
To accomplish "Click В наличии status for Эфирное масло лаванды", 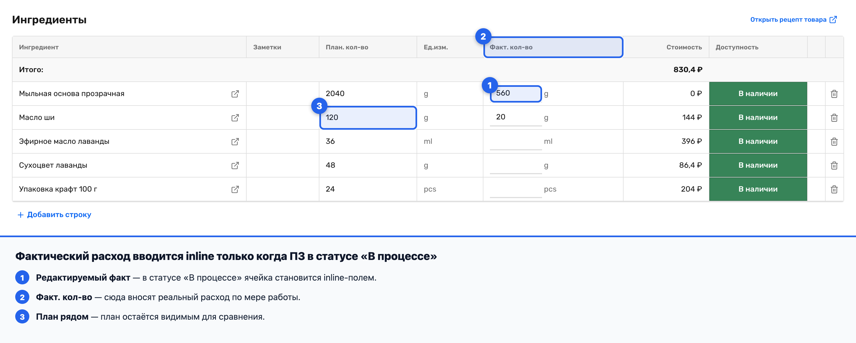I will [758, 141].
